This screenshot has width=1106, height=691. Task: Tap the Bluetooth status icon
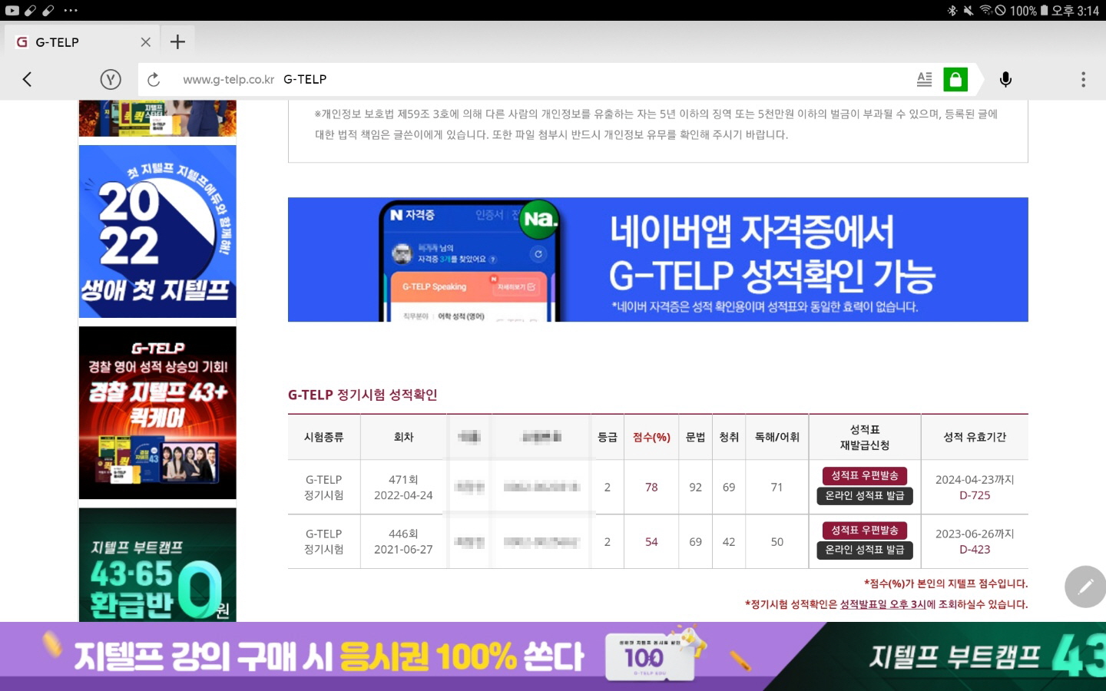tap(952, 10)
